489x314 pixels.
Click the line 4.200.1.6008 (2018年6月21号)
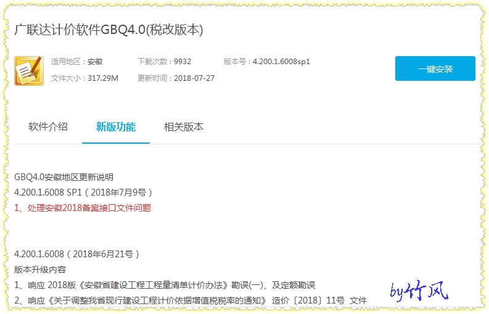coord(76,254)
